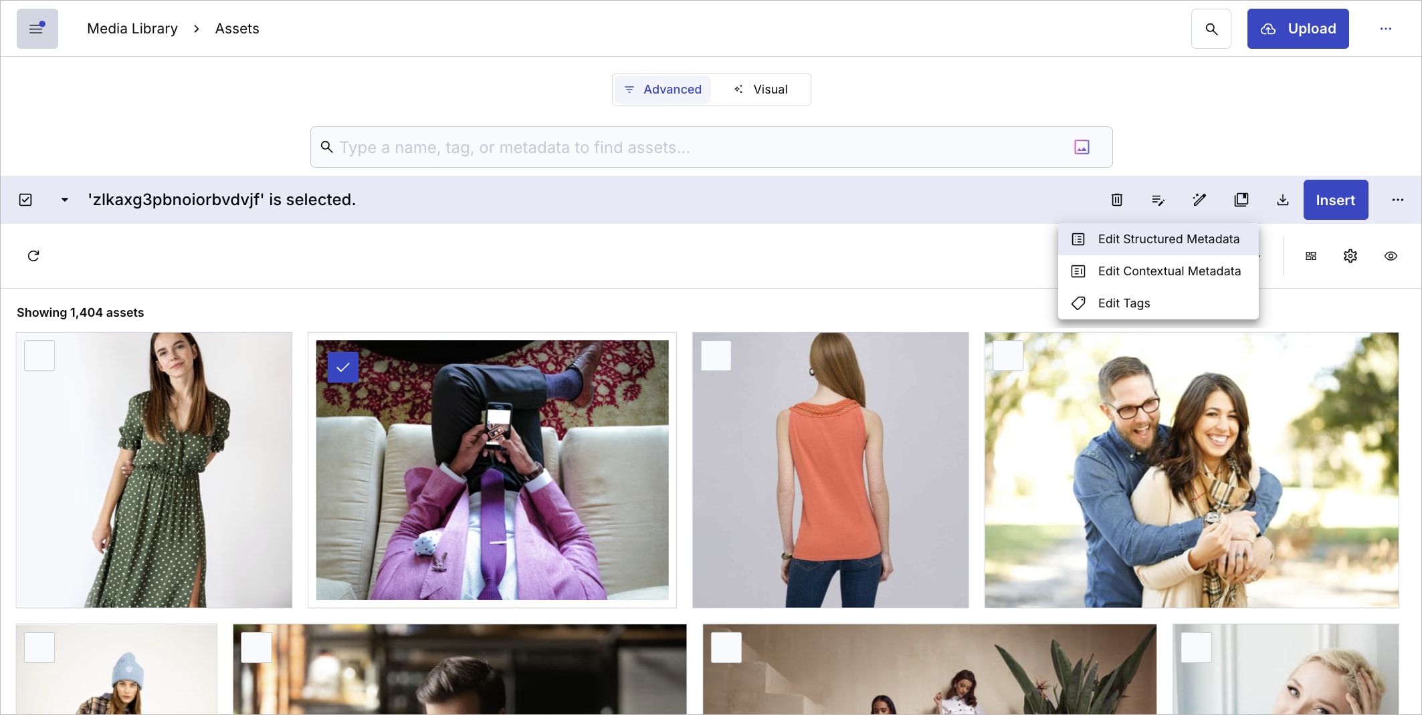Select Edit Tags menu entry
Image resolution: width=1422 pixels, height=715 pixels.
pyautogui.click(x=1124, y=303)
